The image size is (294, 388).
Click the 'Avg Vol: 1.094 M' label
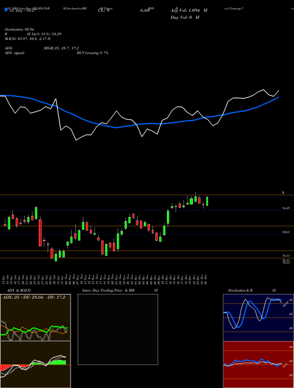(x=189, y=11)
